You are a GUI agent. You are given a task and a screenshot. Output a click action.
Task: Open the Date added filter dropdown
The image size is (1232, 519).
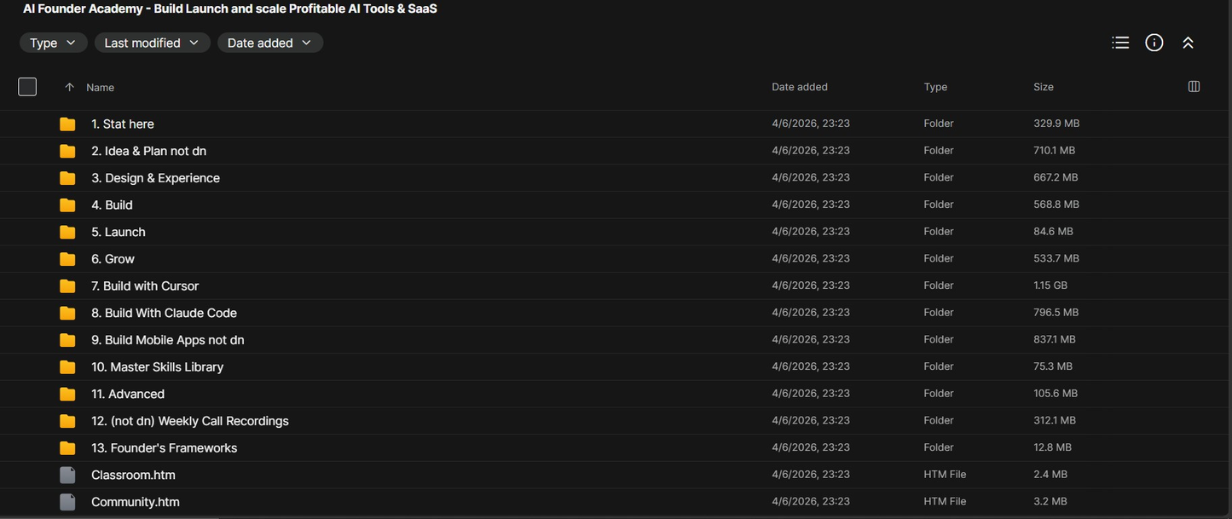click(x=270, y=43)
